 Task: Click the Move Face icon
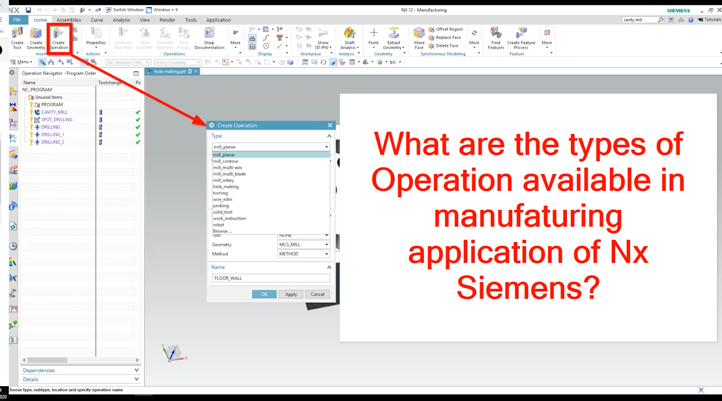[x=419, y=38]
